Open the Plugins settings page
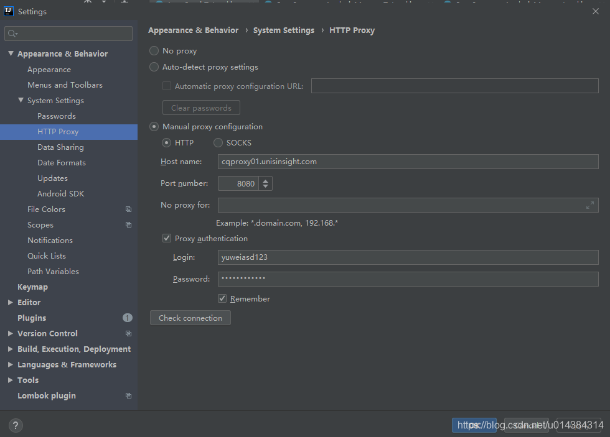This screenshot has height=437, width=610. tap(32, 318)
